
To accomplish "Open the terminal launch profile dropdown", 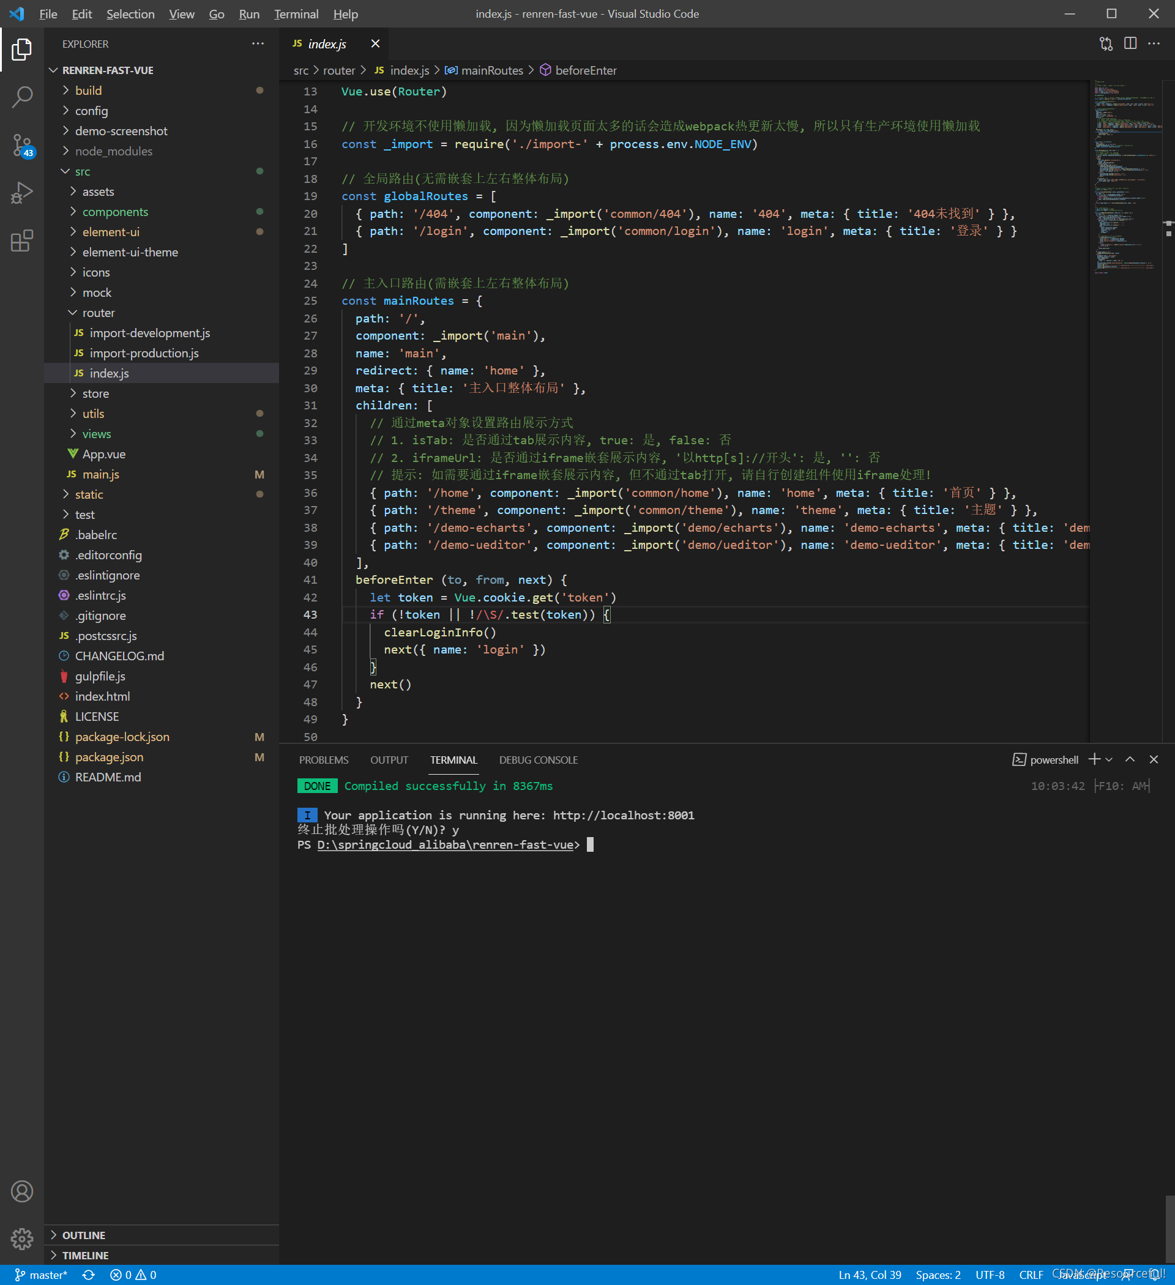I will [x=1109, y=759].
